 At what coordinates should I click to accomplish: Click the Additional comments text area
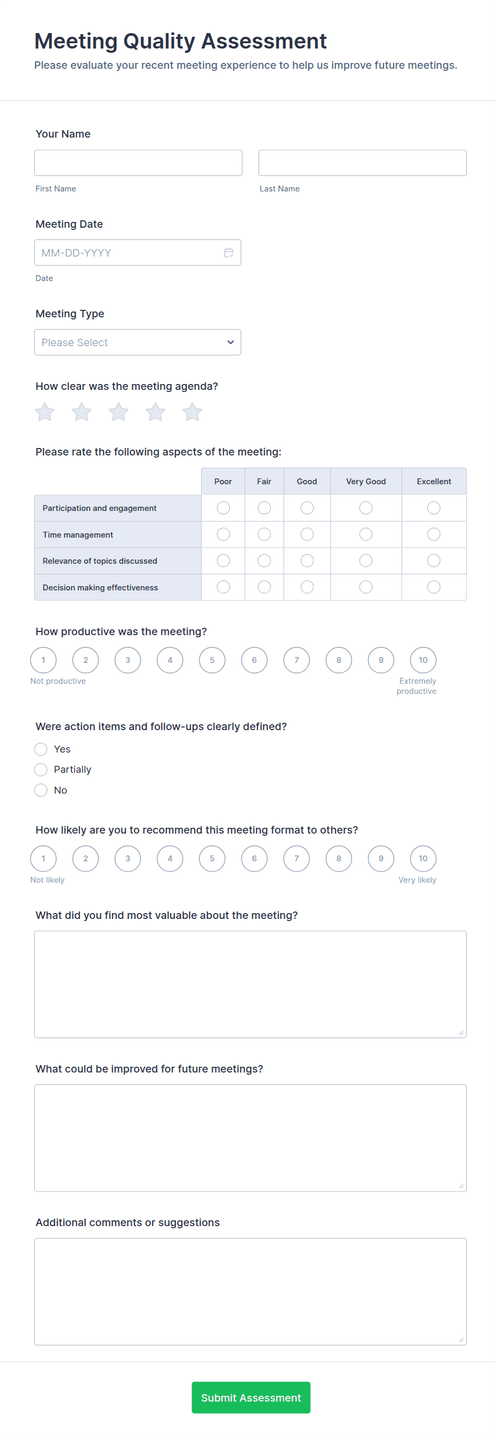pos(251,1292)
